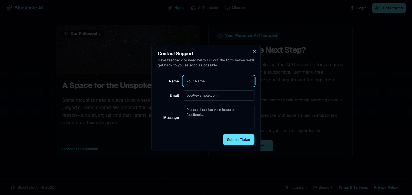Image resolution: width=412 pixels, height=195 pixels.
Task: Click the Support lifebuoy icon in footer
Action: (x=315, y=187)
